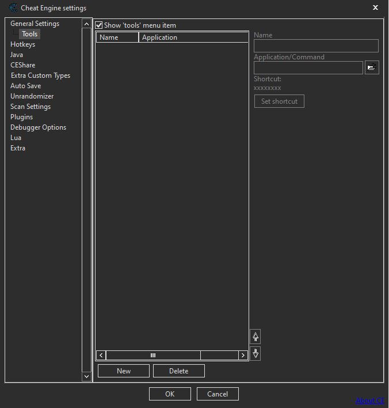Click the Name column header
The width and height of the screenshot is (389, 408).
tap(117, 37)
